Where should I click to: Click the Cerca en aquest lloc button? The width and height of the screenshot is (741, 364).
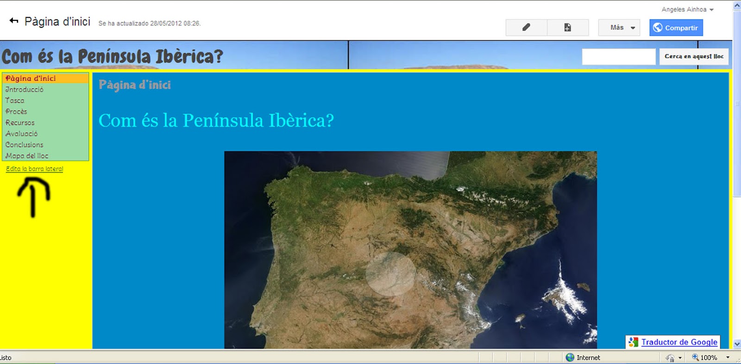tap(694, 56)
